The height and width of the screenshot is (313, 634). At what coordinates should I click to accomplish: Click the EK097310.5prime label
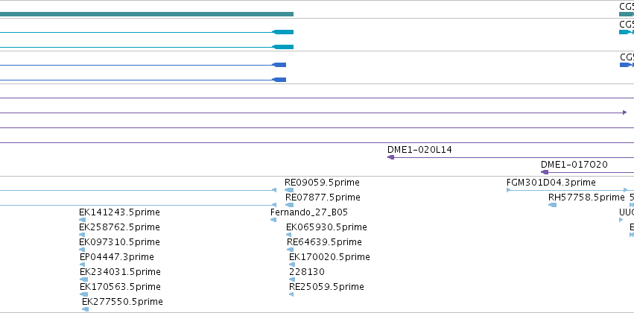pyautogui.click(x=119, y=242)
